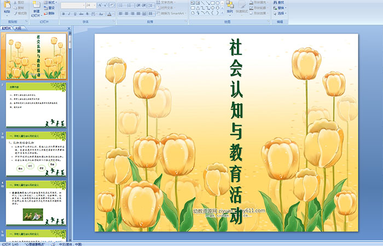The height and width of the screenshot is (246, 383).
Task: Select the Right Arrow block shape
Action: 212,8
